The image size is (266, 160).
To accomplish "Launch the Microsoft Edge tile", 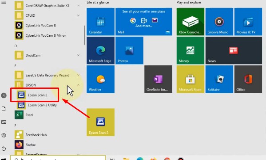I will (x=100, y=50).
